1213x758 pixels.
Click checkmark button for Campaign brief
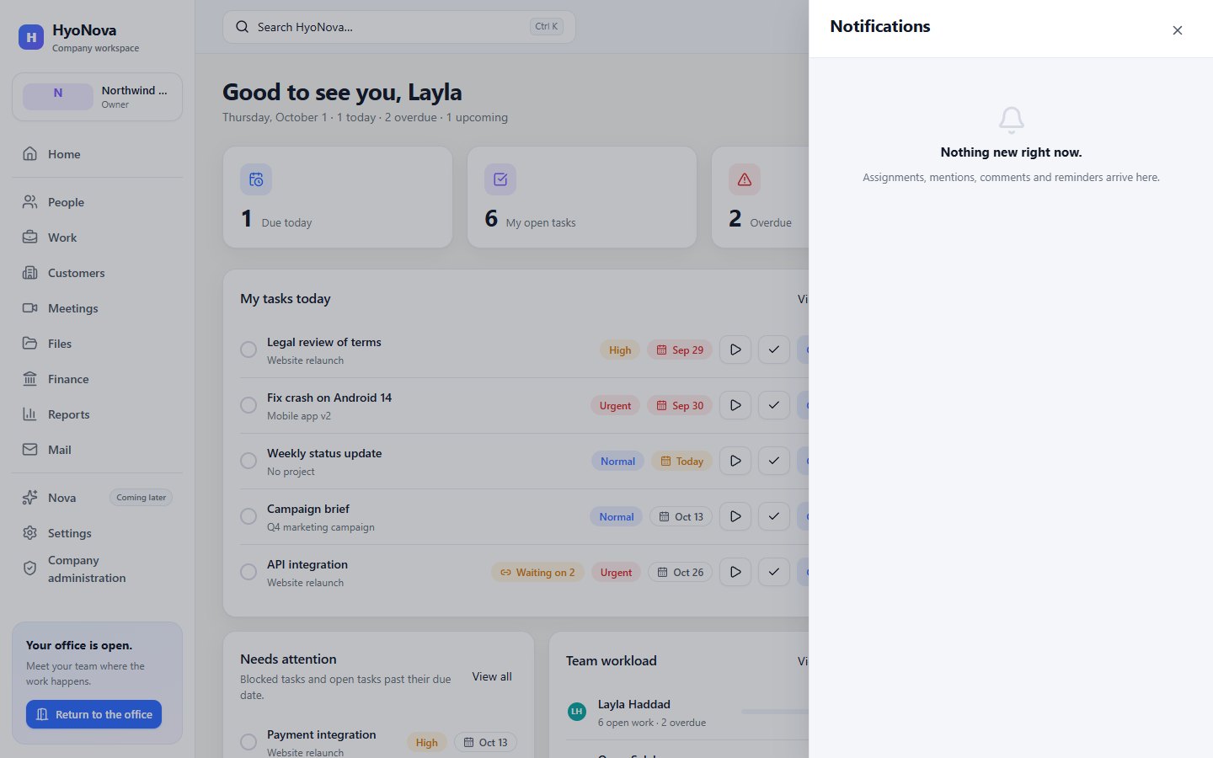click(774, 516)
